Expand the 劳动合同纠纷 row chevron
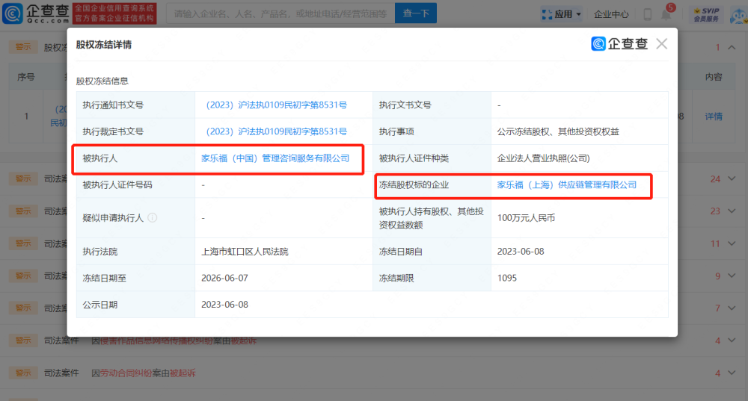The image size is (748, 401). pyautogui.click(x=732, y=373)
